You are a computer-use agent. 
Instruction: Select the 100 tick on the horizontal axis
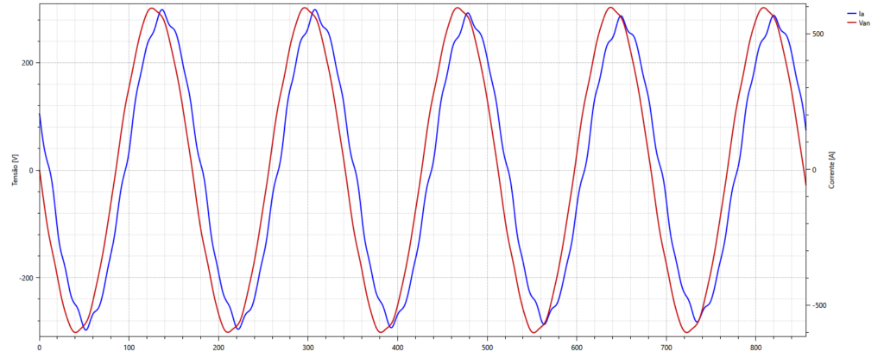[129, 348]
